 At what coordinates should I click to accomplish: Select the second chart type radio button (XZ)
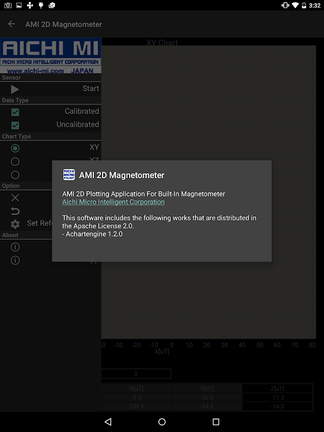[15, 161]
